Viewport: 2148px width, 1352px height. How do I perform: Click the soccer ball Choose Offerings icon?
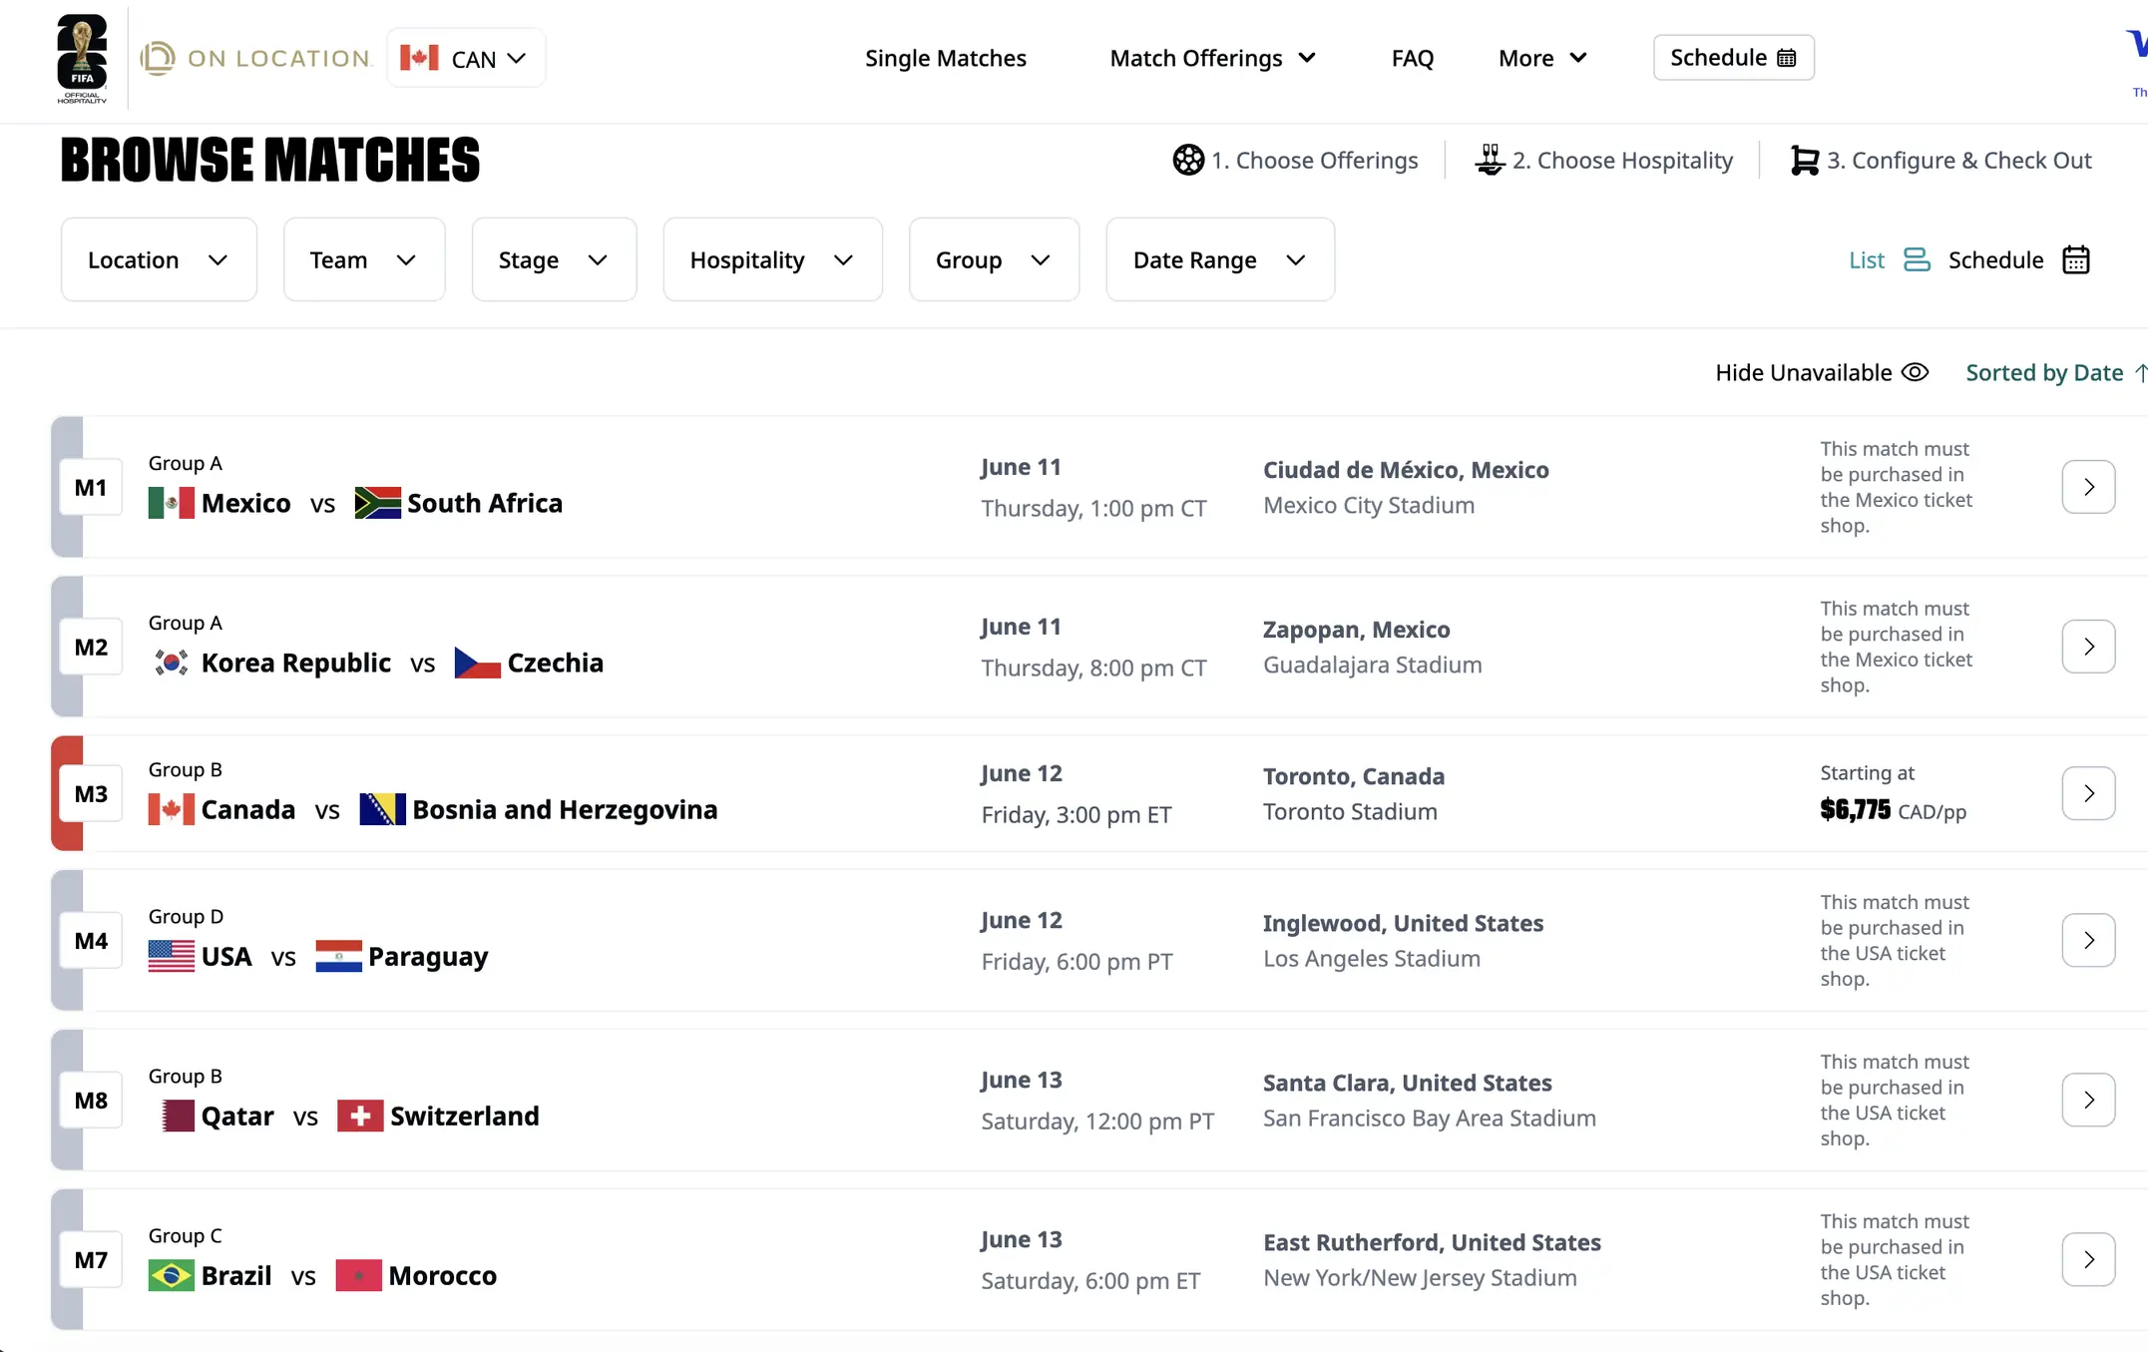pyautogui.click(x=1187, y=160)
